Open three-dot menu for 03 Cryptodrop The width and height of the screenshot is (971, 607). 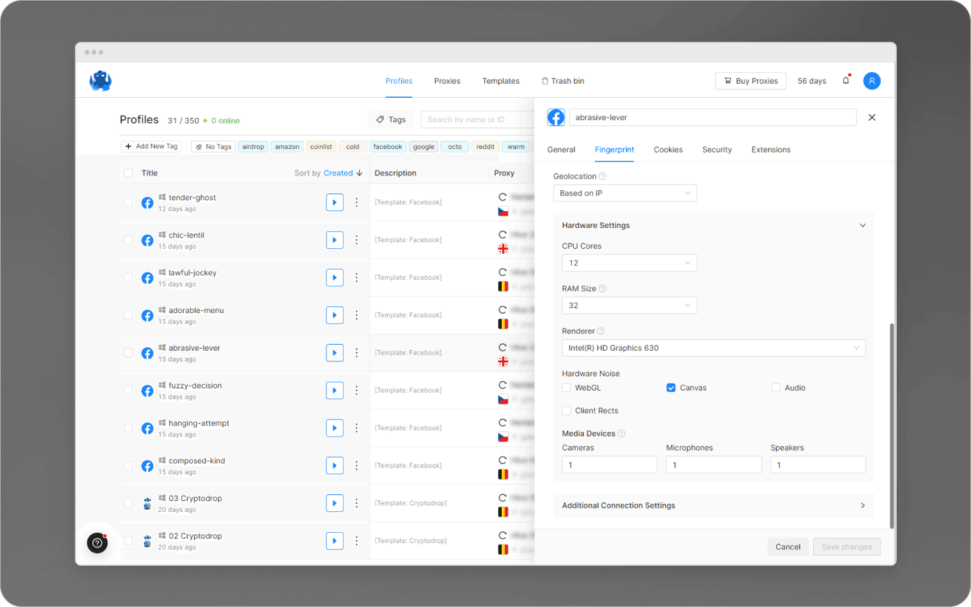[357, 503]
